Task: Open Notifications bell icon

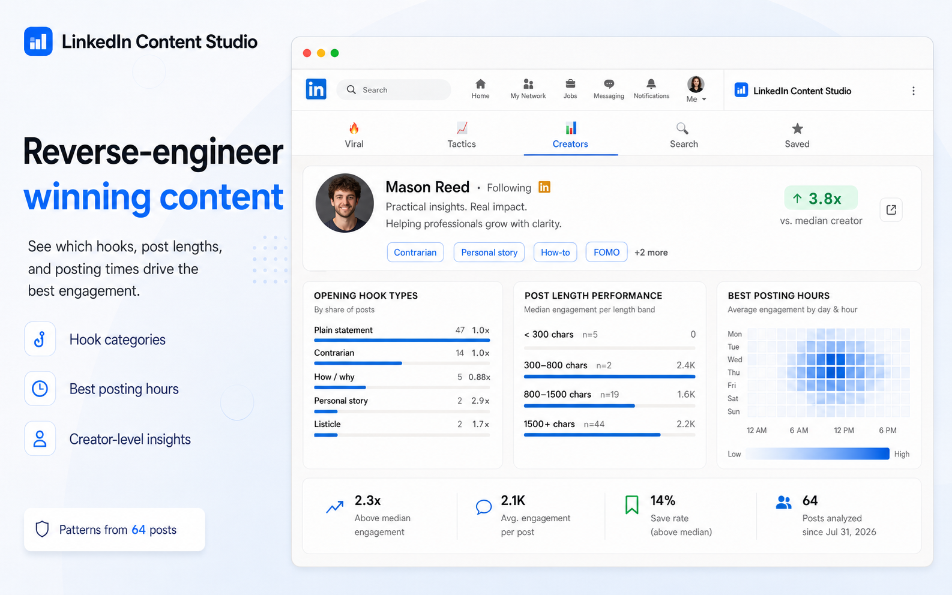Action: (651, 84)
